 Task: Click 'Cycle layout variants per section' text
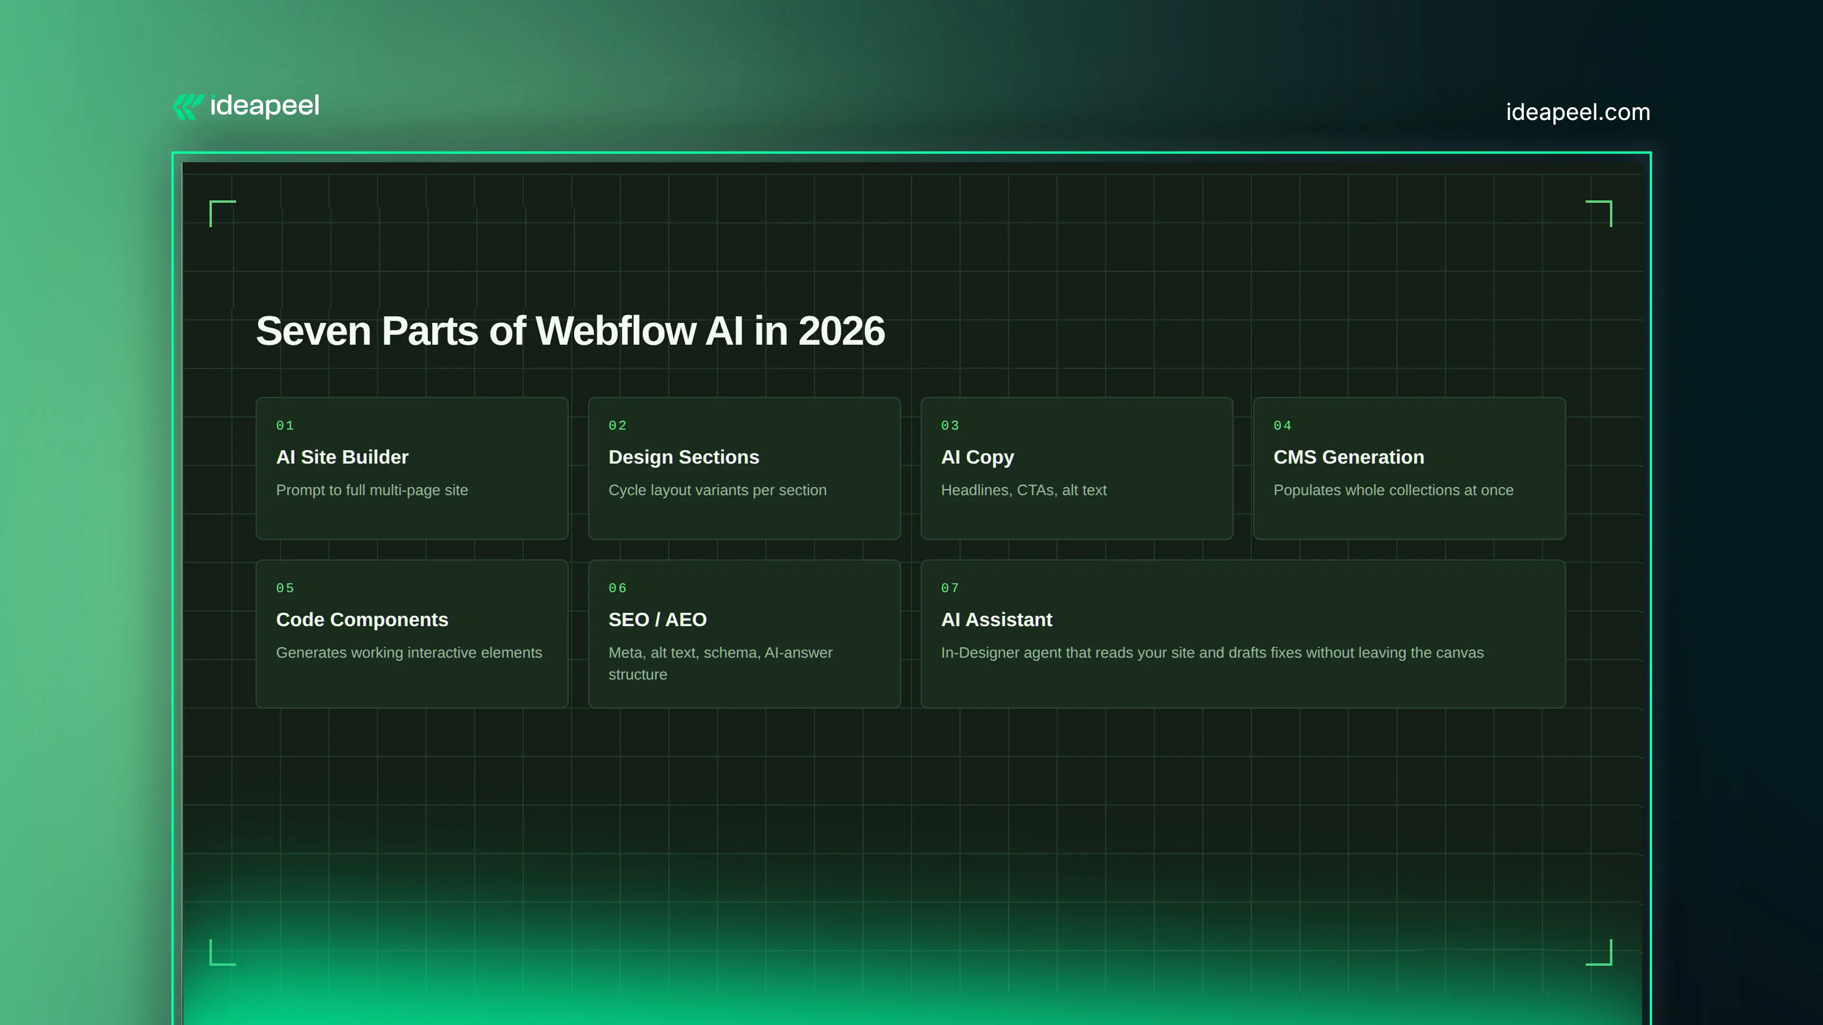(718, 490)
